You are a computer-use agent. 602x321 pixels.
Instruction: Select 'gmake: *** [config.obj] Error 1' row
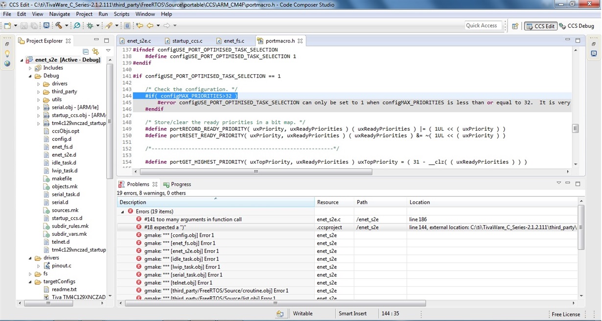point(179,235)
